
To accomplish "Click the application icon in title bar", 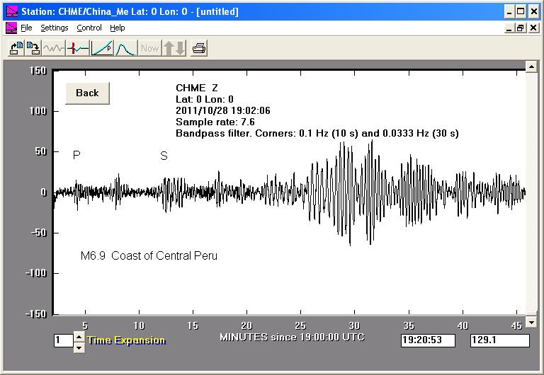I will coord(11,12).
